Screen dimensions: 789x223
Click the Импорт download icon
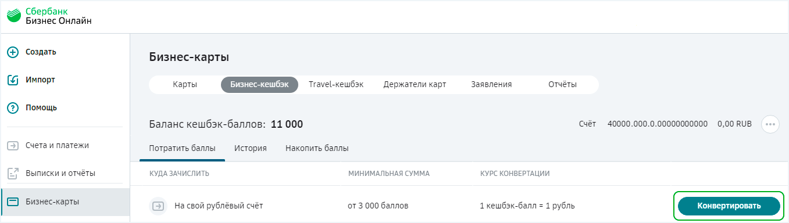click(x=13, y=80)
